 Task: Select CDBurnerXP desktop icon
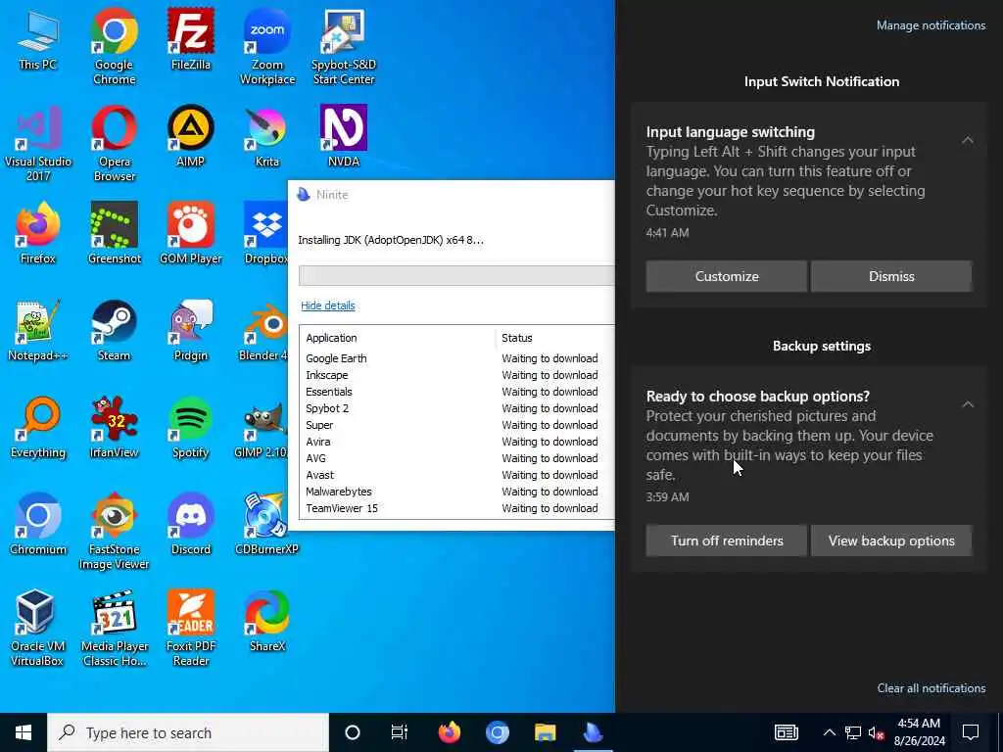[266, 525]
